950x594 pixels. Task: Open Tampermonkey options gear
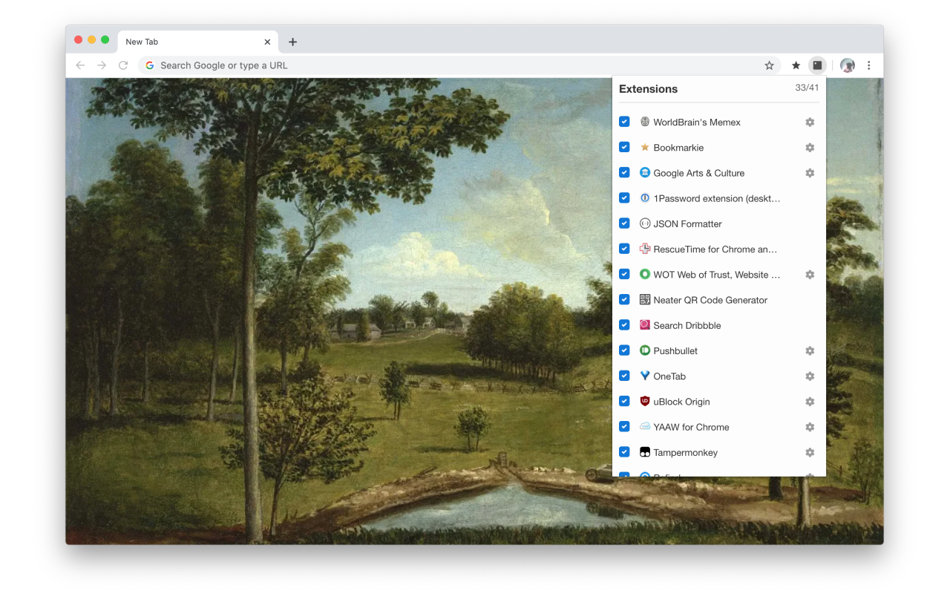(810, 452)
